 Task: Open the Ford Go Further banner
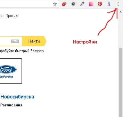pos(11,71)
